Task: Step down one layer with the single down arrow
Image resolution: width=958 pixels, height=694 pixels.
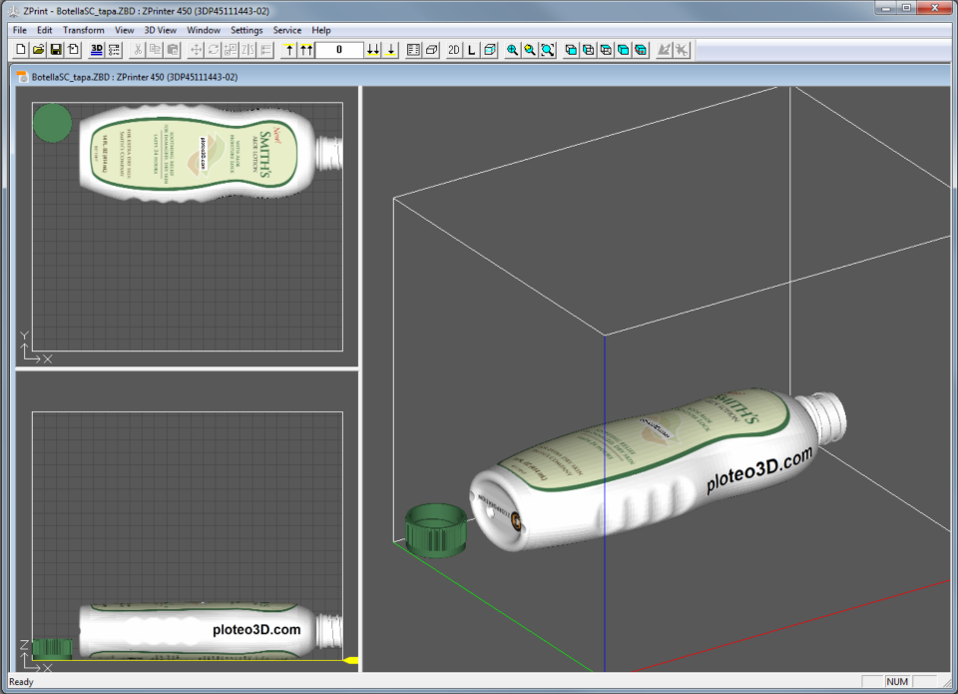Action: click(390, 50)
